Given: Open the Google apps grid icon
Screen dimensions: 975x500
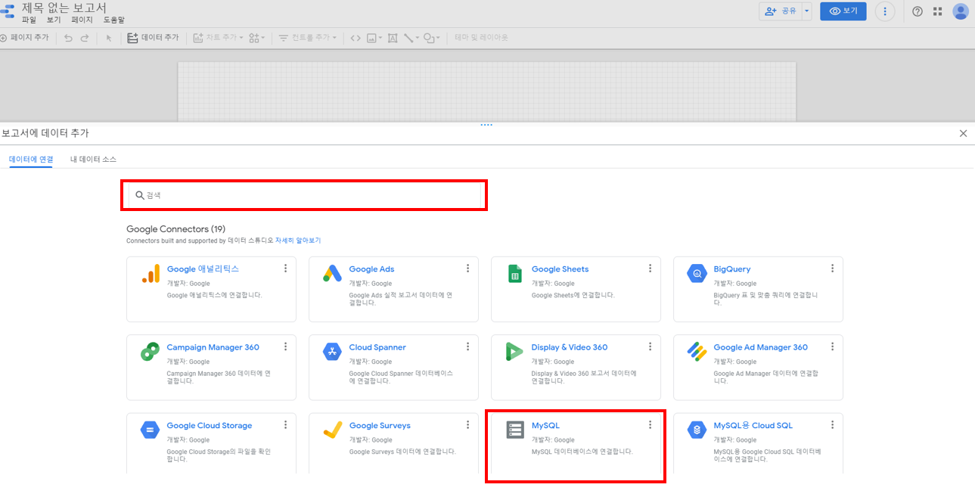Looking at the screenshot, I should pyautogui.click(x=938, y=11).
